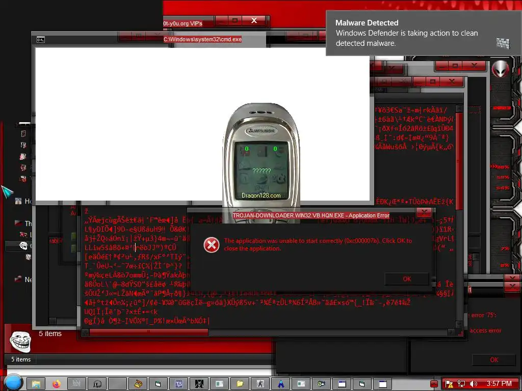Click the scroll-right arrow at bottom of garbled text window
Viewport: 522px width, 391px height.
(451, 332)
